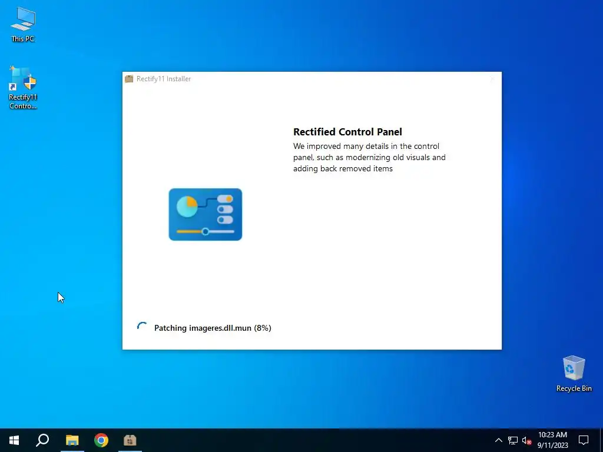
Task: Select the Rectify11 Control Center desktop shortcut
Action: (23, 88)
